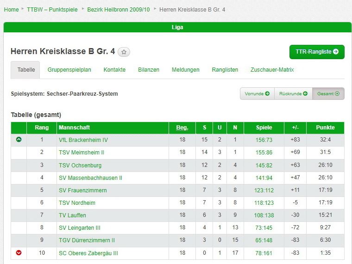The width and height of the screenshot is (352, 264).
Task: Open the TTBW – Punktspiele breadcrumb link
Action: pyautogui.click(x=52, y=10)
